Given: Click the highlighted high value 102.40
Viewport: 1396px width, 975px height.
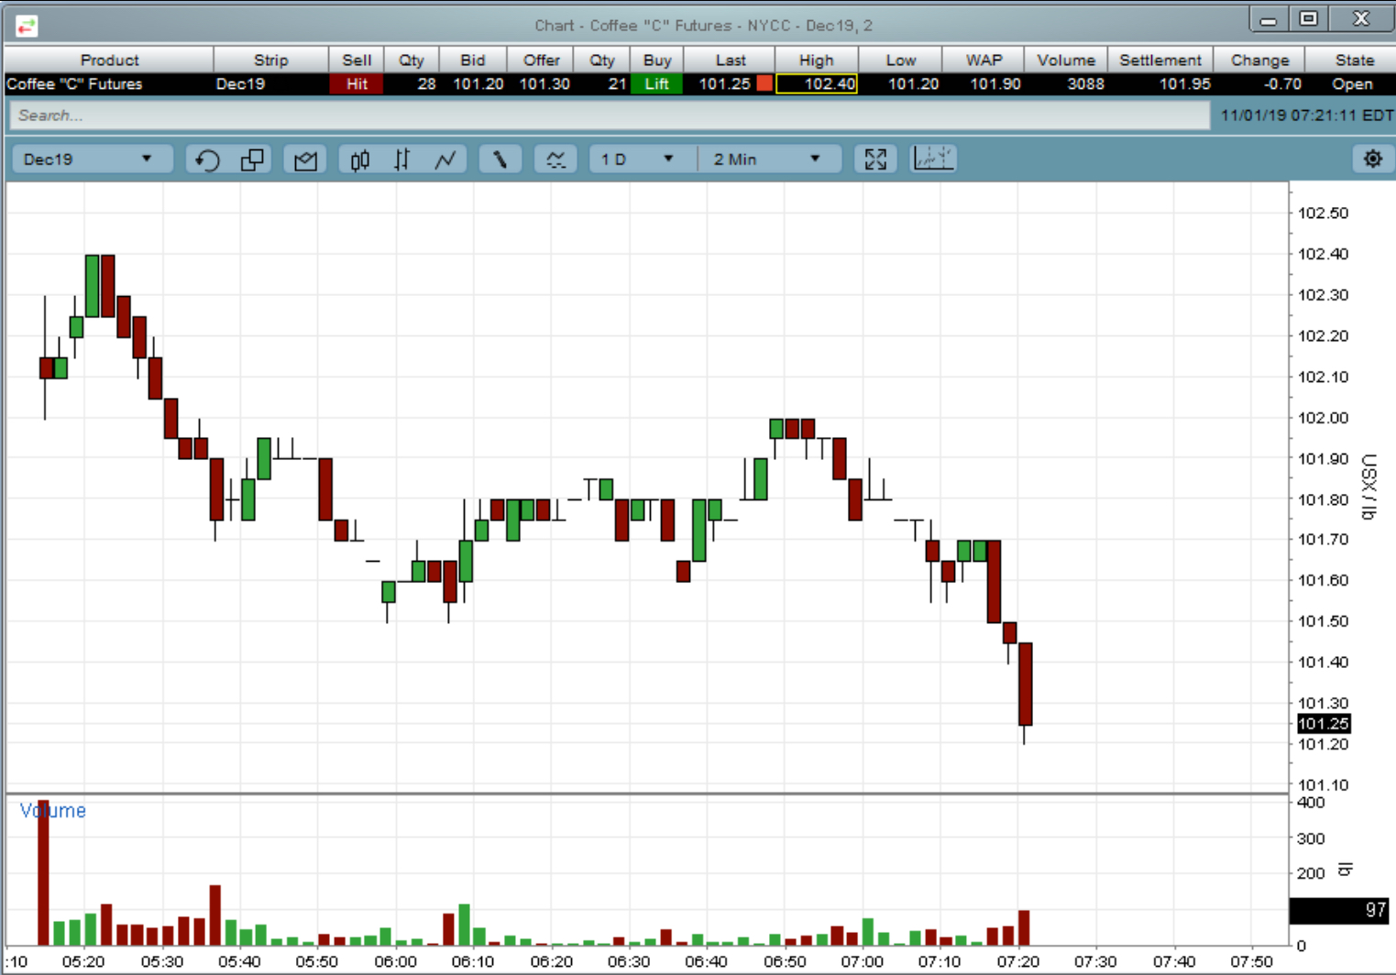Looking at the screenshot, I should 817,84.
